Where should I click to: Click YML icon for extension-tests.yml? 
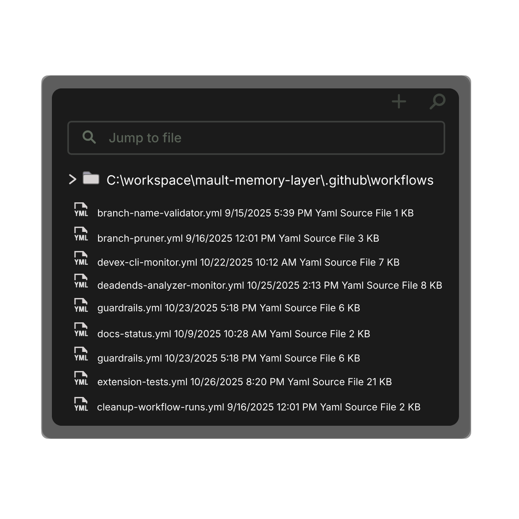coord(81,379)
